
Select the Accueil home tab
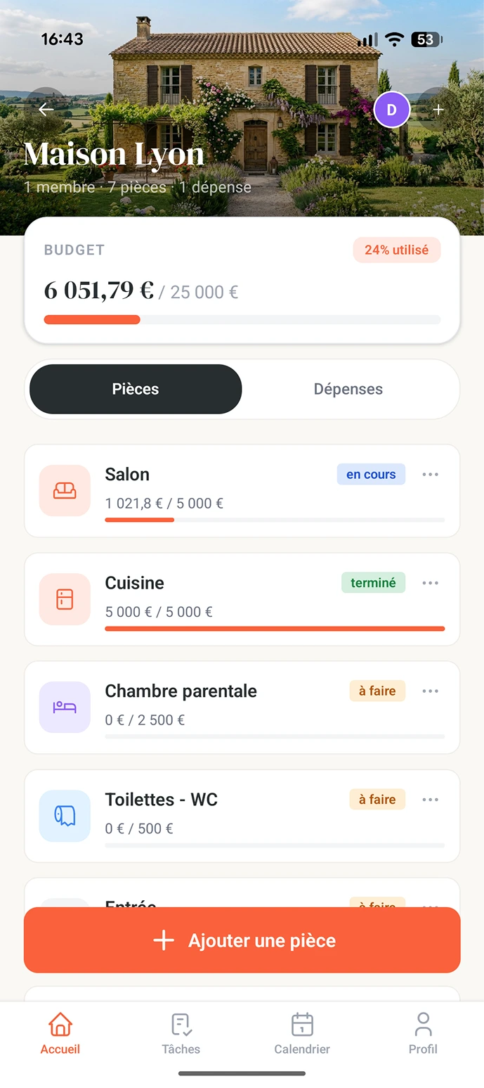point(60,1034)
